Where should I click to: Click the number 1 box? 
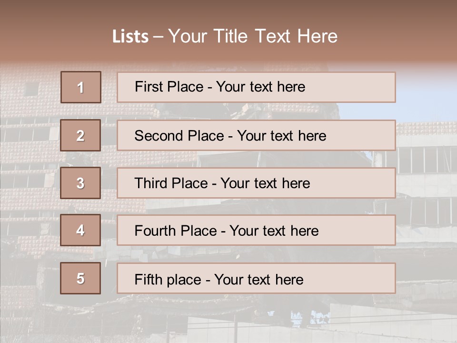pyautogui.click(x=81, y=87)
